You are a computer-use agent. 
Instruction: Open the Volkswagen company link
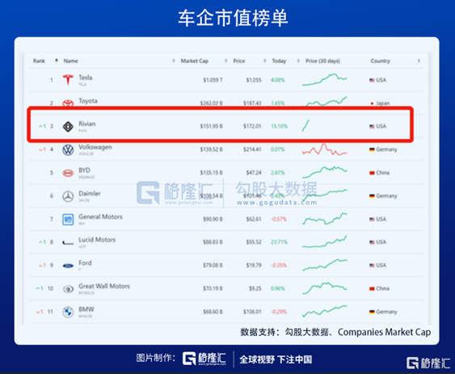95,147
